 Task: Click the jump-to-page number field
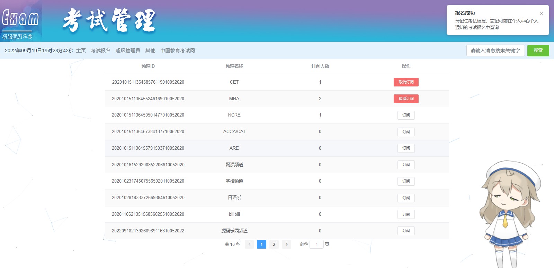(316, 244)
